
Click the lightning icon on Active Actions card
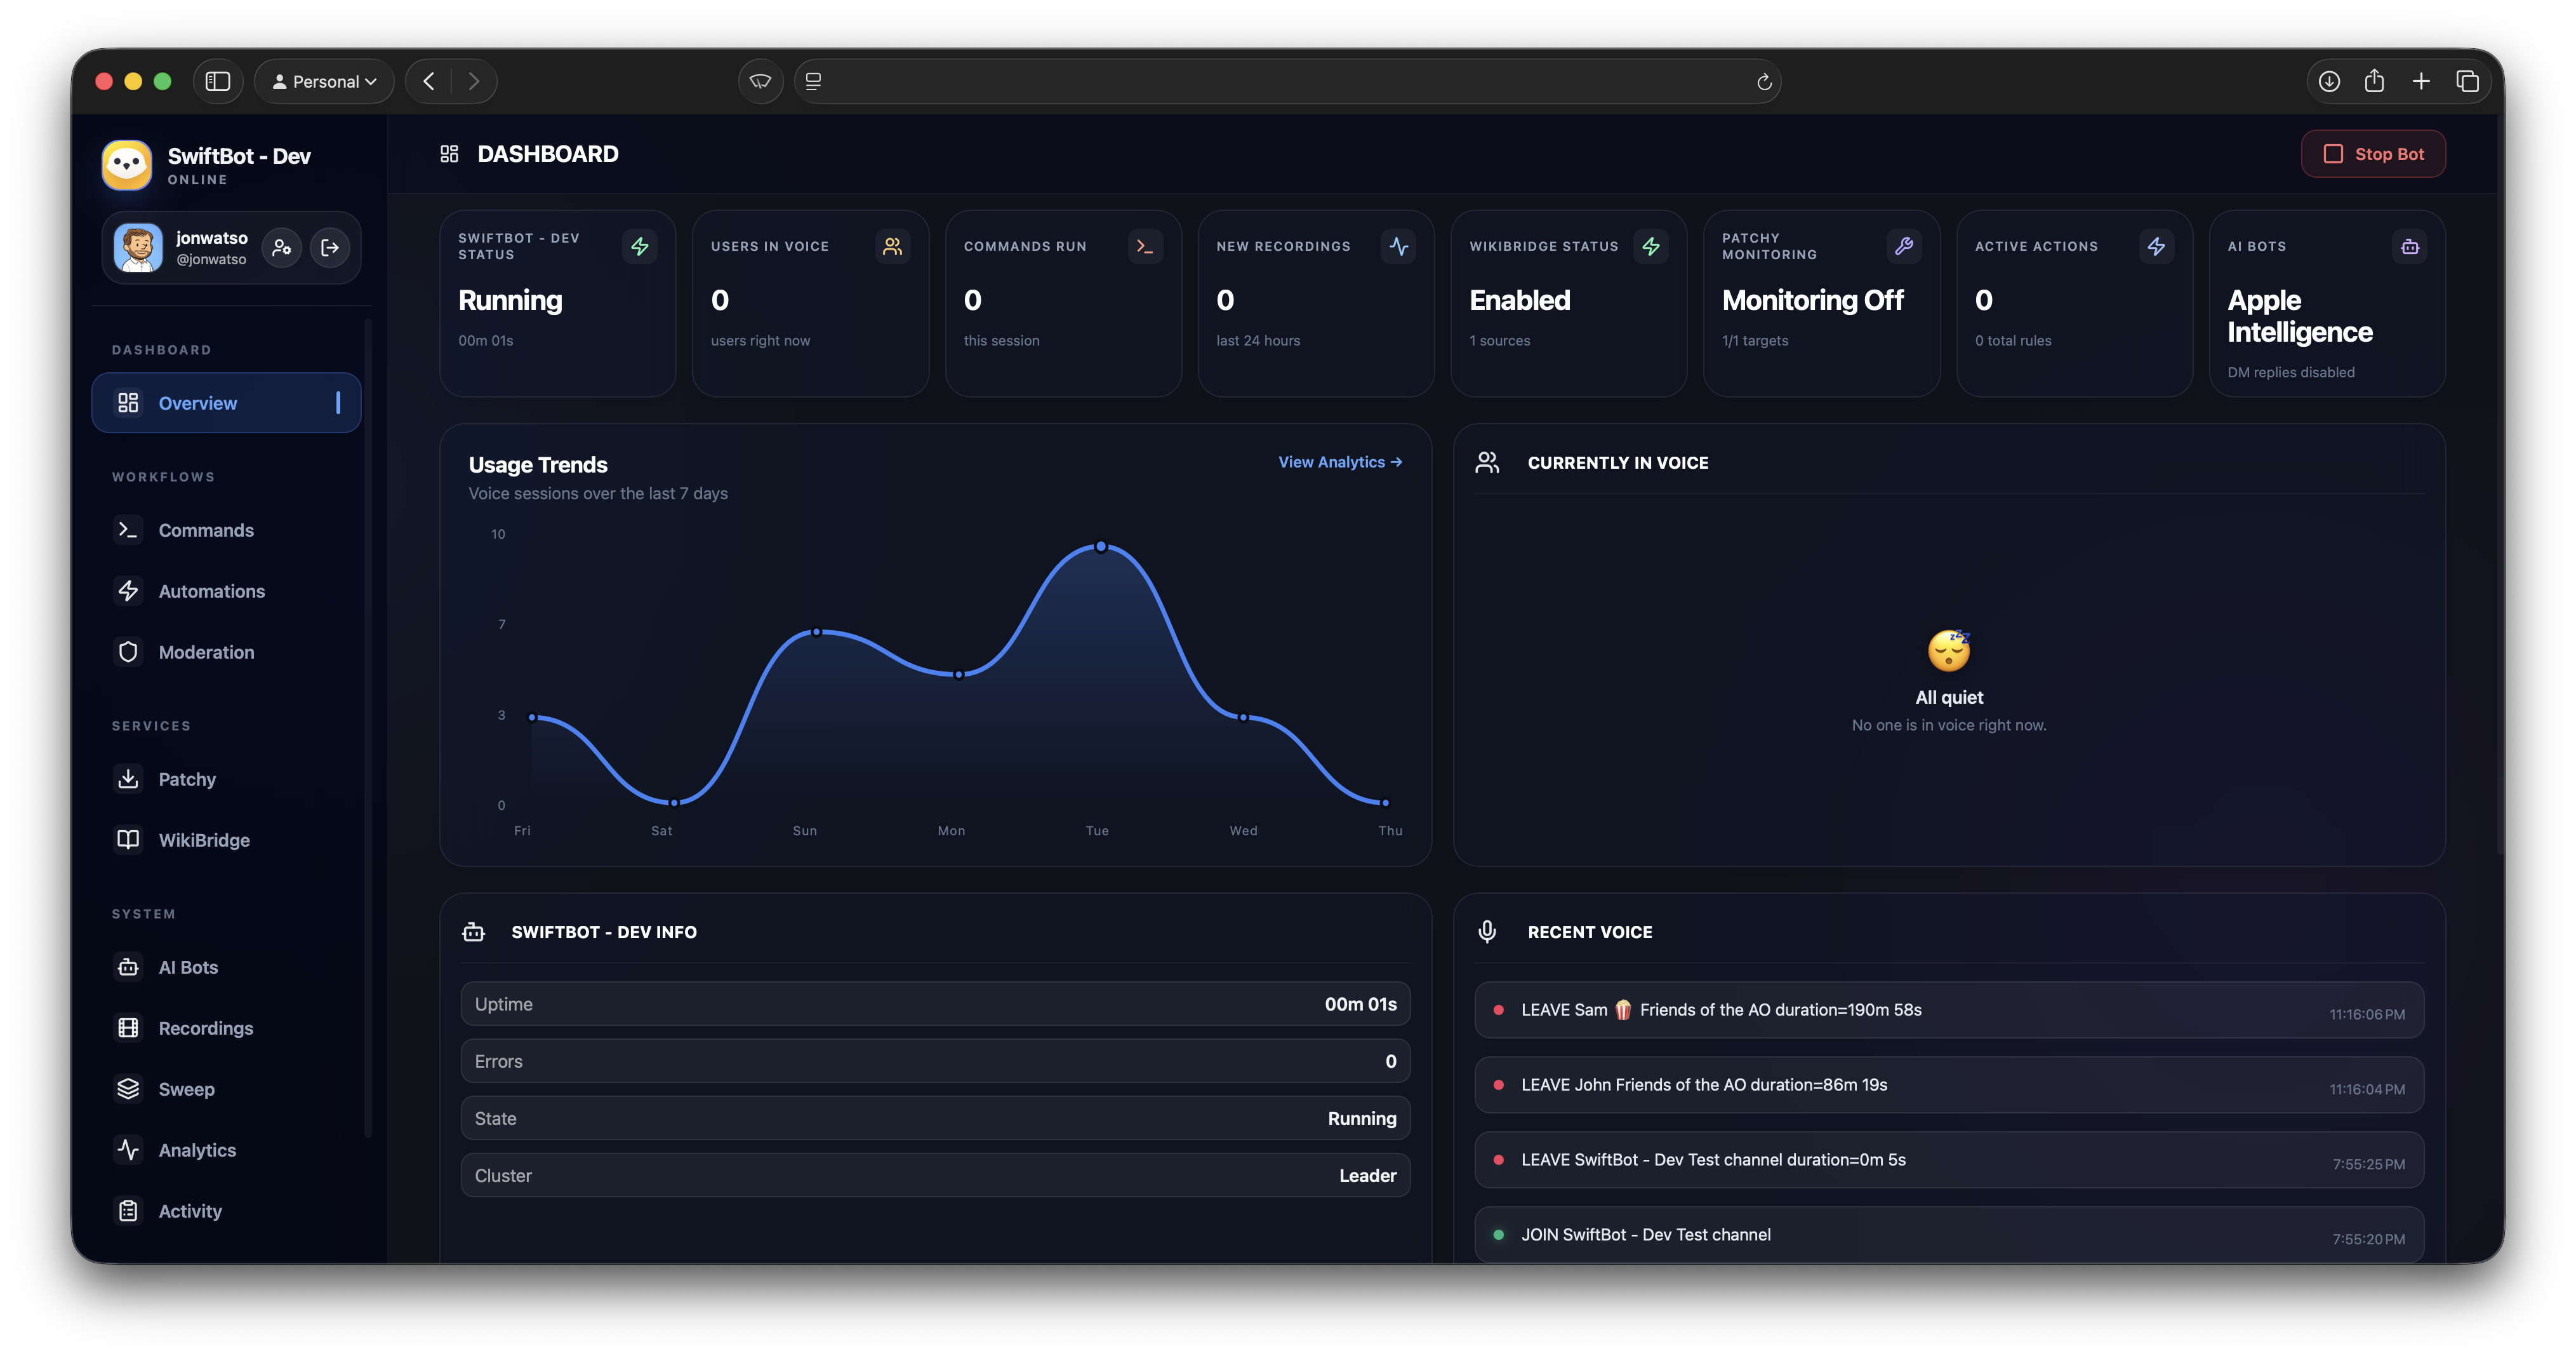click(2157, 246)
